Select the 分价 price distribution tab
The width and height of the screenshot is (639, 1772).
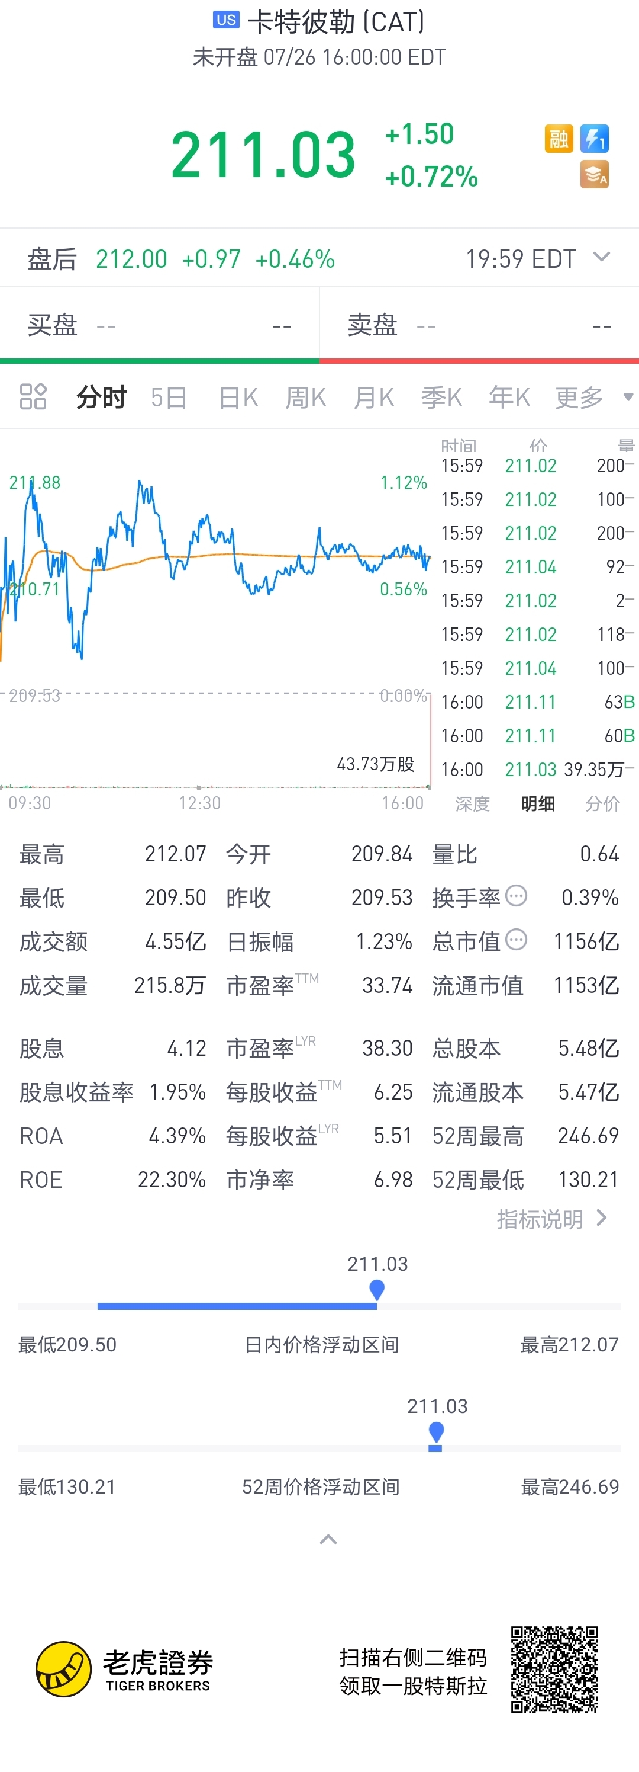[602, 803]
